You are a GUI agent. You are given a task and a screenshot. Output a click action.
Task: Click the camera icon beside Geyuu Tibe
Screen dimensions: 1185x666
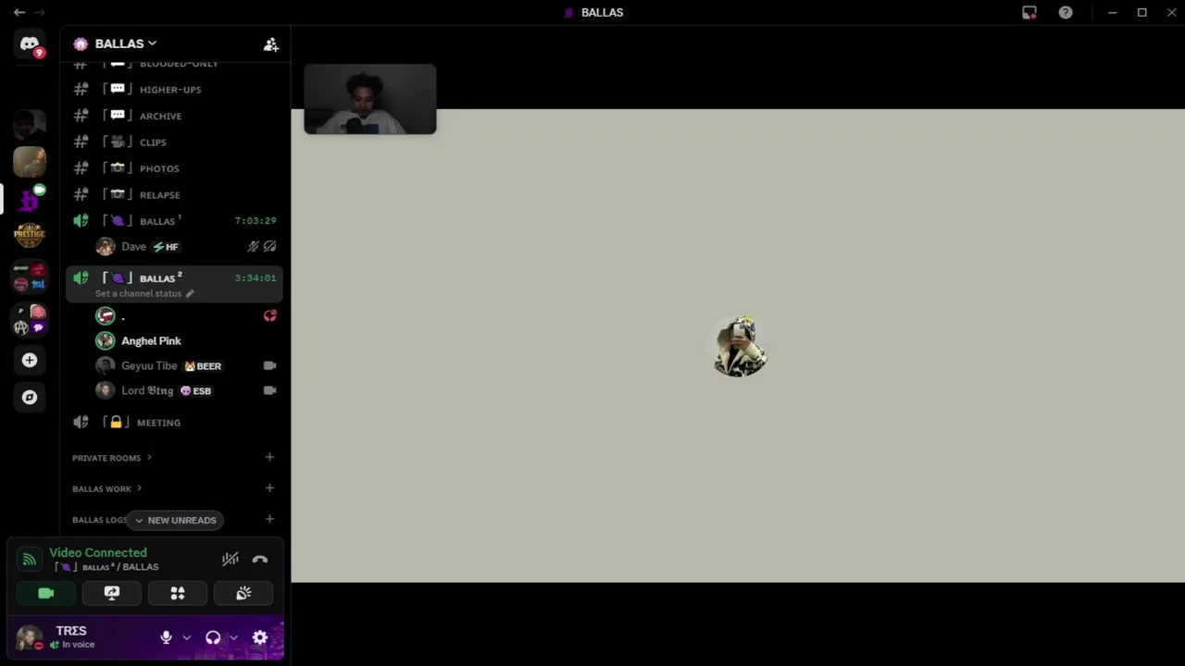tap(269, 365)
